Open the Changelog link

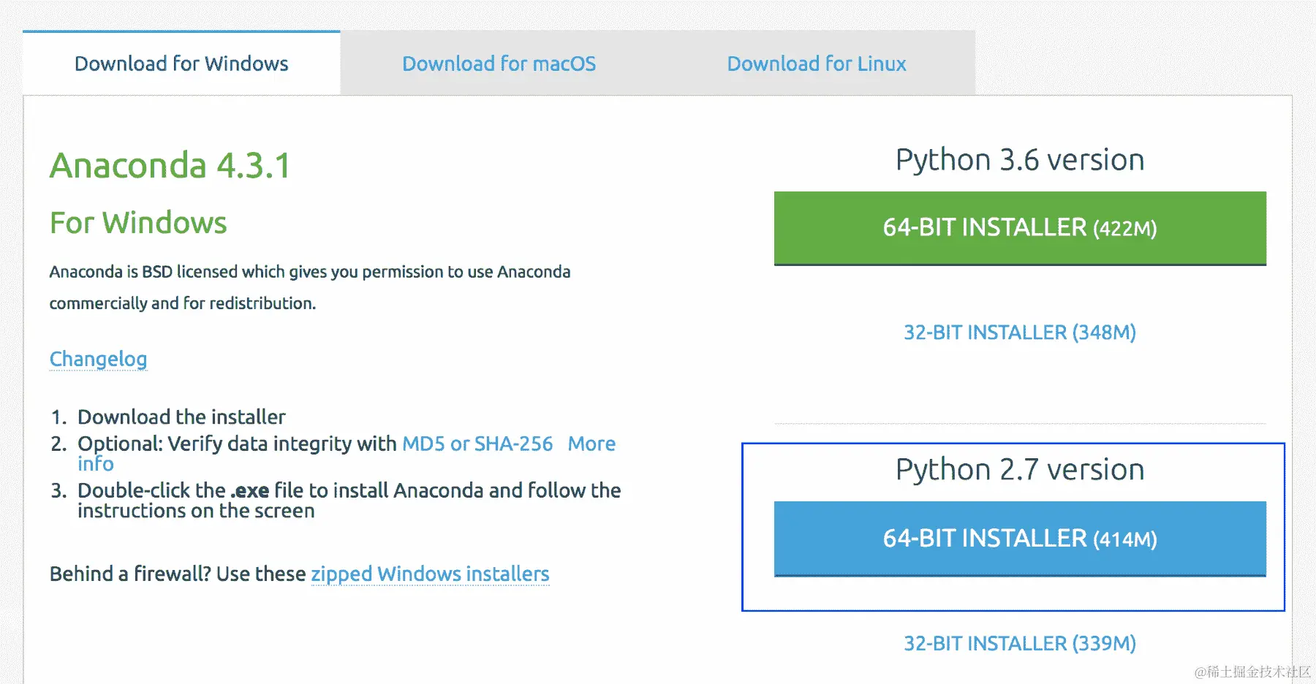tap(98, 359)
